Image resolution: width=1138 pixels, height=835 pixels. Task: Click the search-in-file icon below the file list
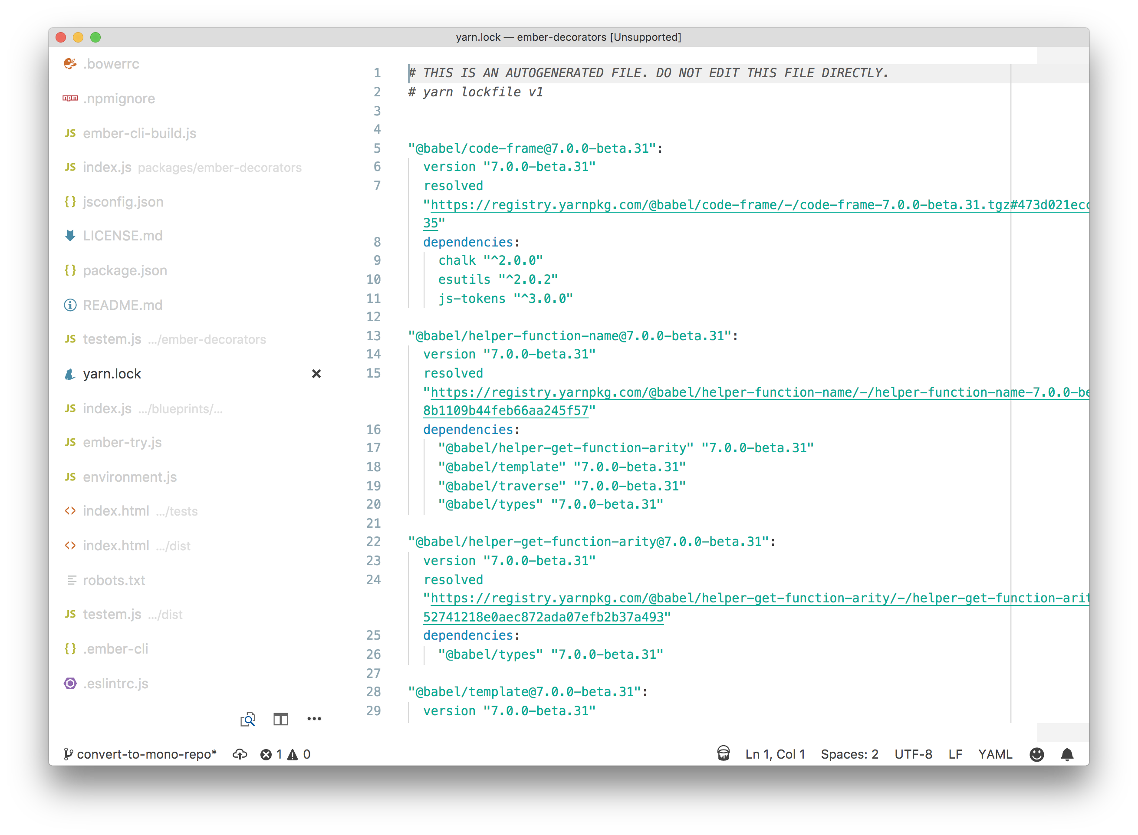pyautogui.click(x=248, y=719)
